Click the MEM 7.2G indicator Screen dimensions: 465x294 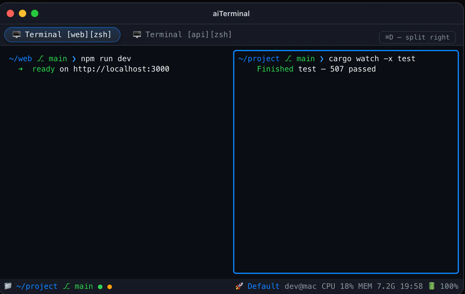(376, 286)
